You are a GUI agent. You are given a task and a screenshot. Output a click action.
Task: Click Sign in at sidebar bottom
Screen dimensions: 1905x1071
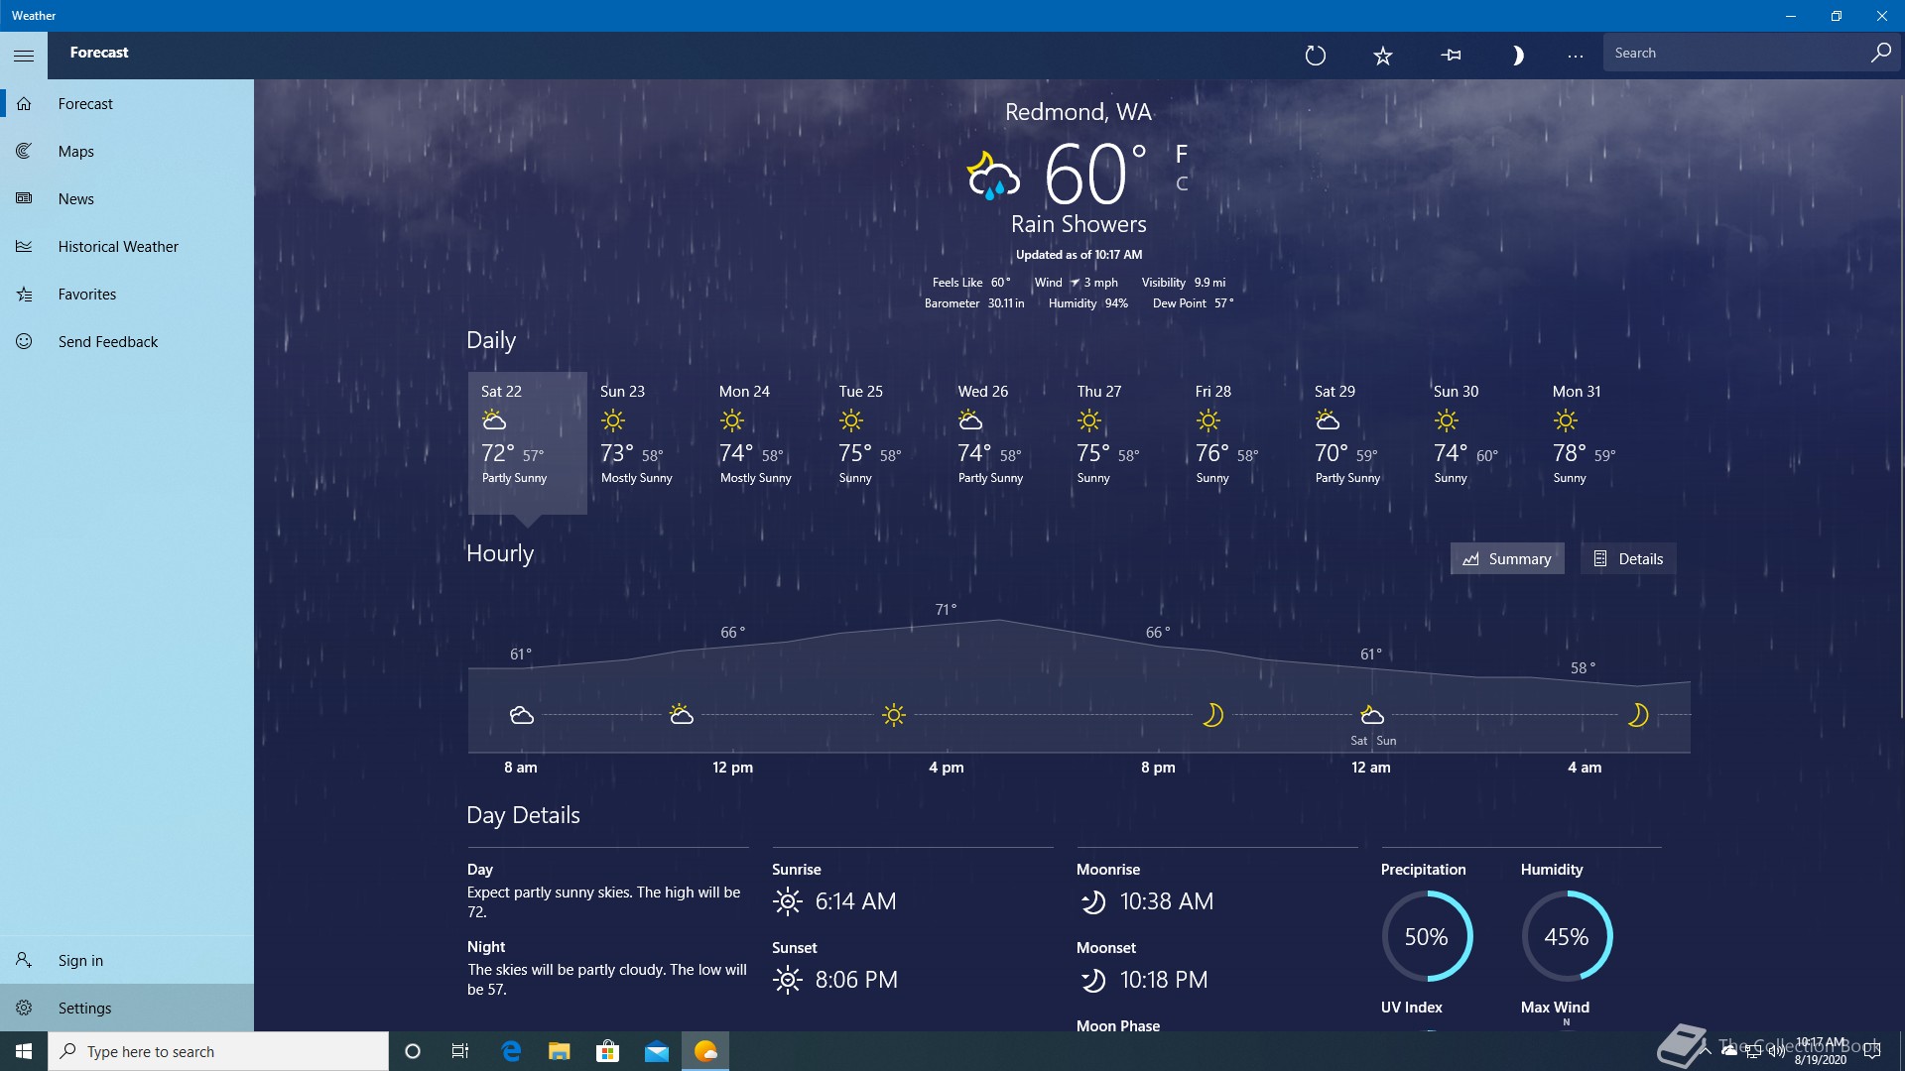pos(127,960)
